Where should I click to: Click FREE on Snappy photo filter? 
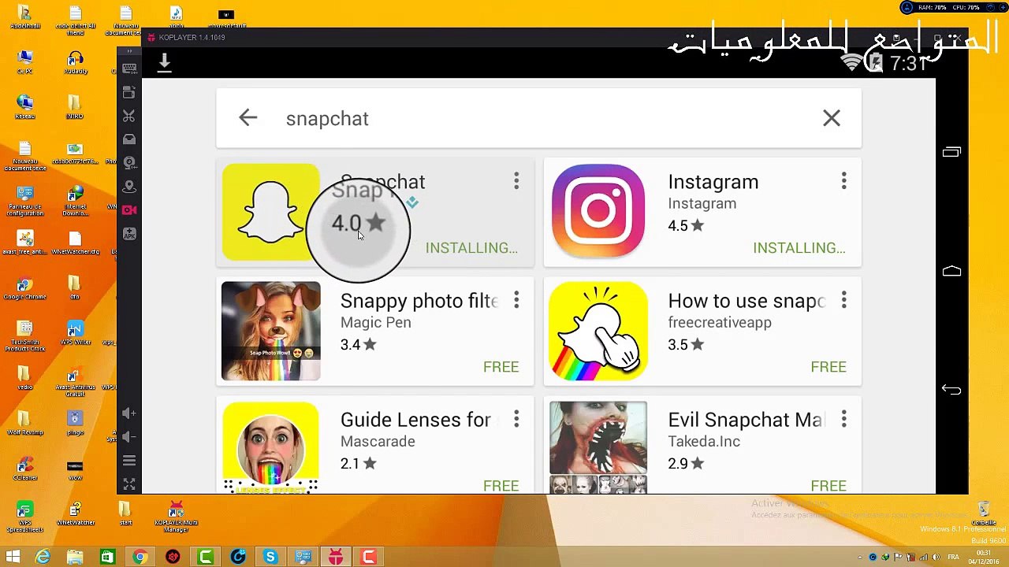tap(501, 367)
